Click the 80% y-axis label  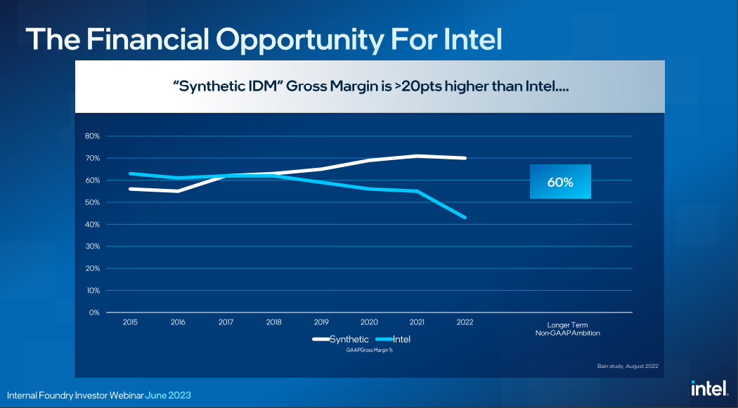93,136
